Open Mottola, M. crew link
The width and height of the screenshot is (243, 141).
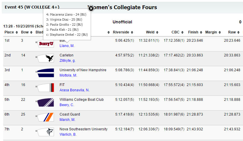pos(68,75)
